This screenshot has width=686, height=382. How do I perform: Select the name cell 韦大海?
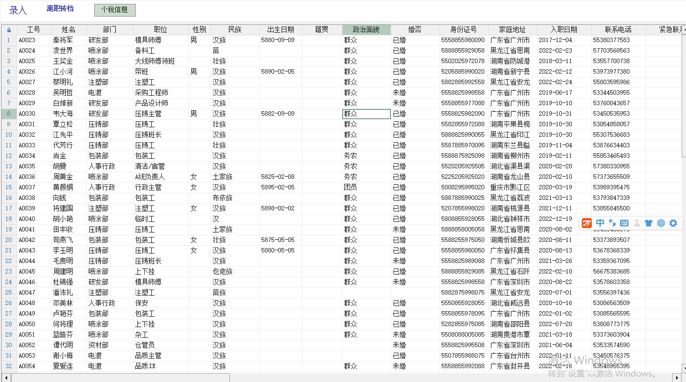tap(69, 114)
